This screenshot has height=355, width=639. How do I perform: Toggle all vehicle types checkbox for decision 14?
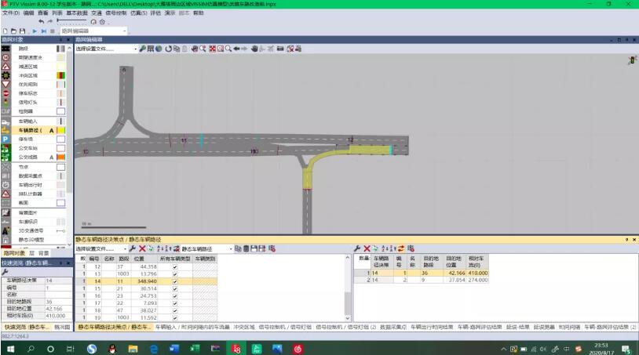click(175, 281)
